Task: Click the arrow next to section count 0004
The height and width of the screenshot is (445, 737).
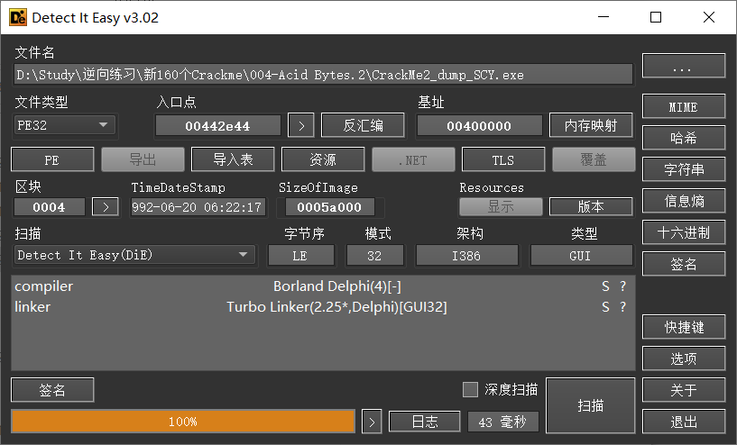Action: 106,207
